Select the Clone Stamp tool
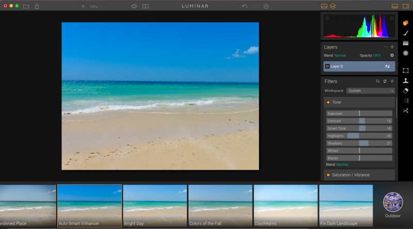 [x=406, y=81]
